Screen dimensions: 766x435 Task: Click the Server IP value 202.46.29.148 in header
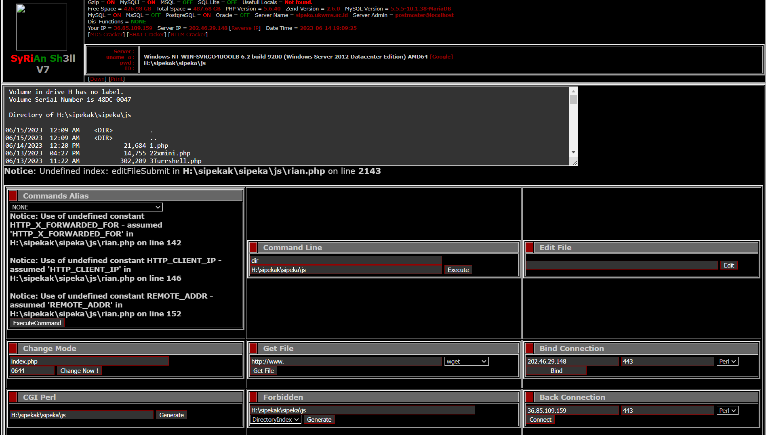208,28
